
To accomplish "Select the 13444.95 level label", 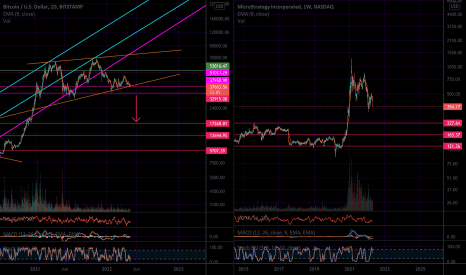I will click(x=217, y=135).
